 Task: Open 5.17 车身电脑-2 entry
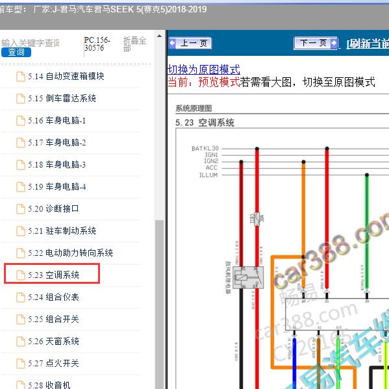click(56, 143)
